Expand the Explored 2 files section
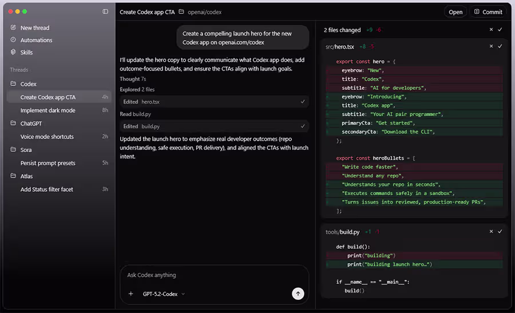 [x=137, y=89]
